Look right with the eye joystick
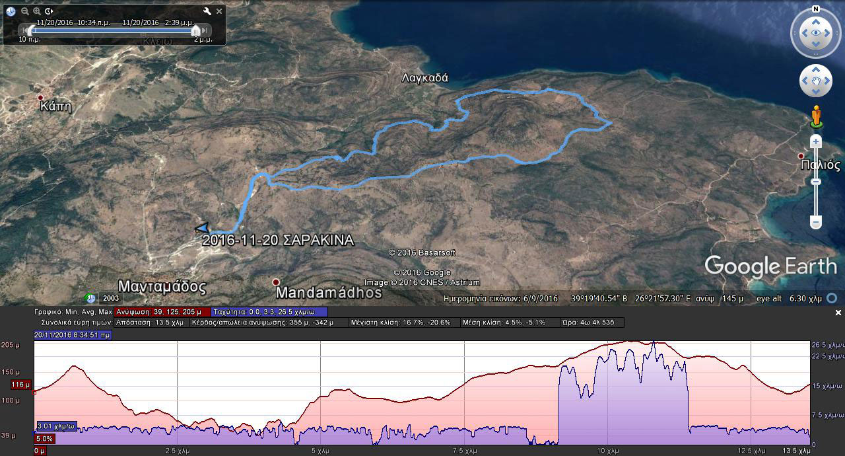This screenshot has width=845, height=456. click(828, 33)
